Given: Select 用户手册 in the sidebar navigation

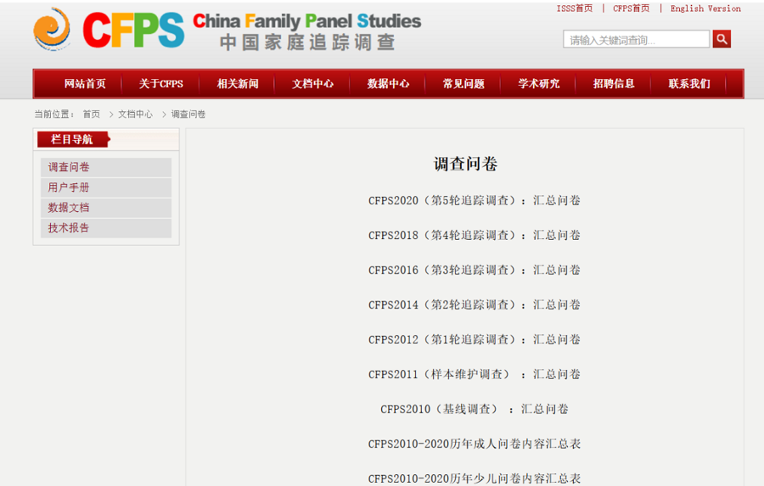Looking at the screenshot, I should tap(106, 187).
